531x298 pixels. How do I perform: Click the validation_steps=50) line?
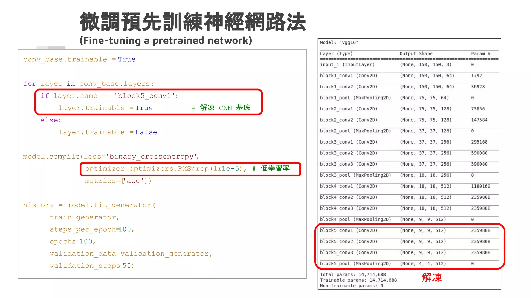(92, 266)
